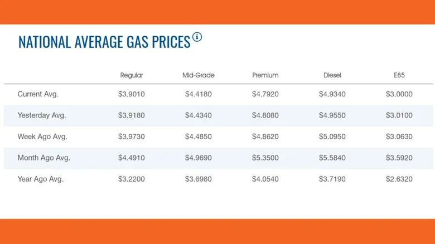Click year ago regular price $3.2200
Viewport: 435px width, 244px height.
[x=132, y=179]
